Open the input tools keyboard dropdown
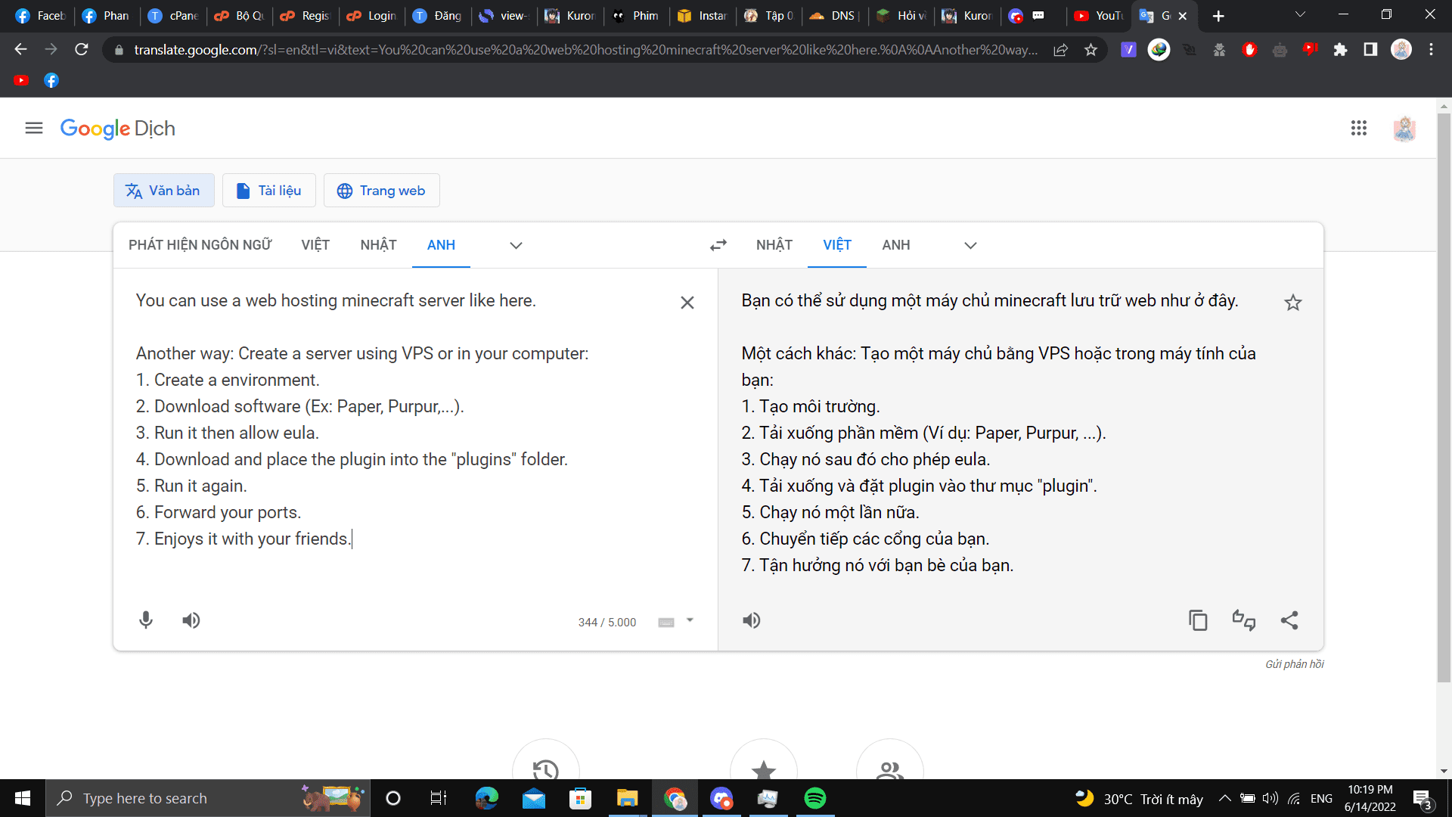The image size is (1452, 817). (689, 620)
